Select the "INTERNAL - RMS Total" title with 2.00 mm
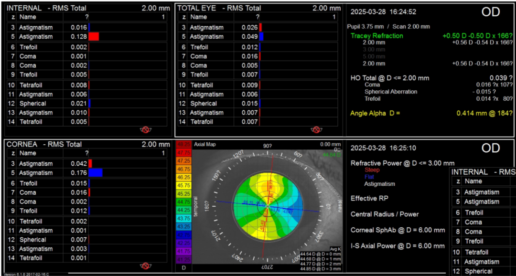This screenshot has height=276, width=516. tap(88, 8)
